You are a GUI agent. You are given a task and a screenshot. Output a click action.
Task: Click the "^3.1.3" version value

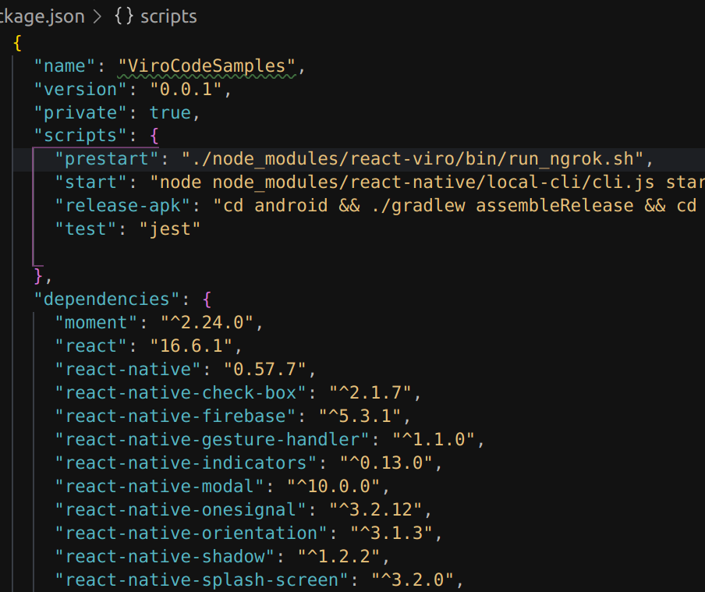coord(391,533)
